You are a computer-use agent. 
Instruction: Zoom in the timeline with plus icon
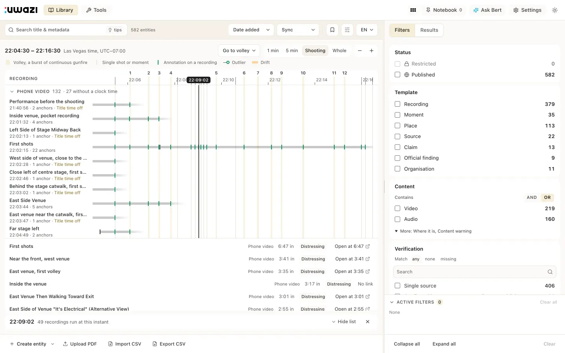point(372,51)
